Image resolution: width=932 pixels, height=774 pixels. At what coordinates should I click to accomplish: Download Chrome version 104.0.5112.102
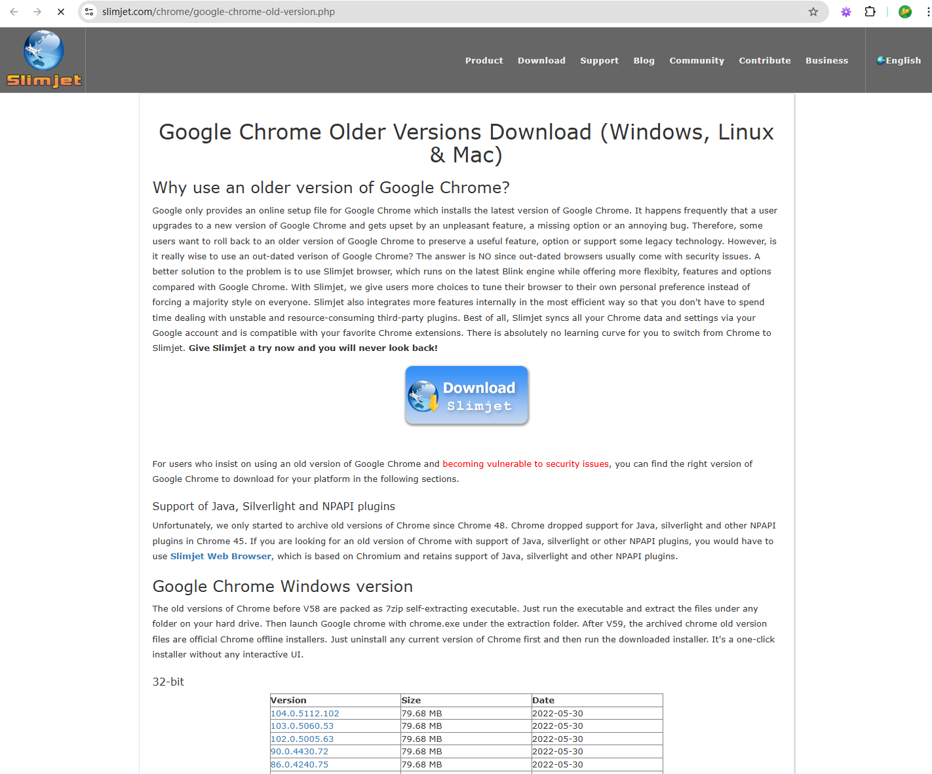[305, 714]
